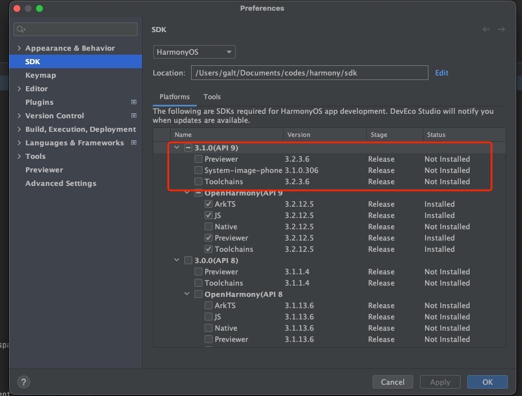Viewport: 522px width, 396px height.
Task: Switch to the SDK Tools tab
Action: tap(212, 97)
